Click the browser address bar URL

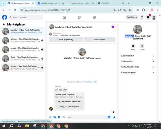[47, 10]
